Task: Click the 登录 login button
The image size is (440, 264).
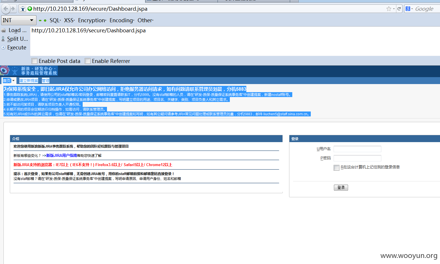Action: point(341,187)
